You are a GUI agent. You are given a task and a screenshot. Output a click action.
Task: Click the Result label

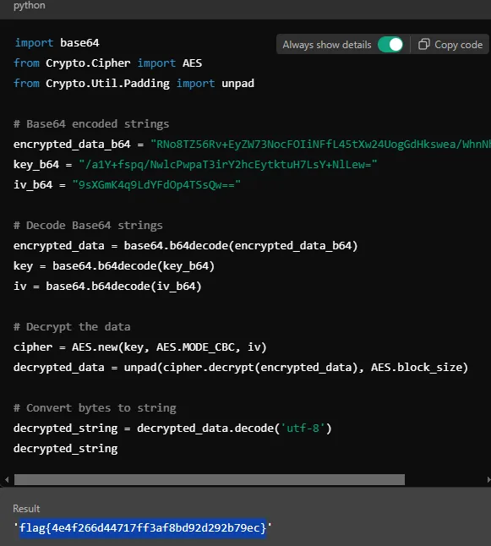[26, 509]
